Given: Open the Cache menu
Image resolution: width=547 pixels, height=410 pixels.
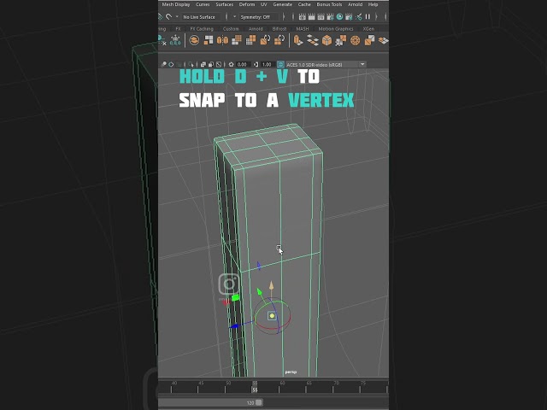Looking at the screenshot, I should click(304, 4).
